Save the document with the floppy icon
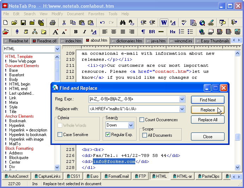Image resolution: width=244 pixels, height=188 pixels. [23, 23]
